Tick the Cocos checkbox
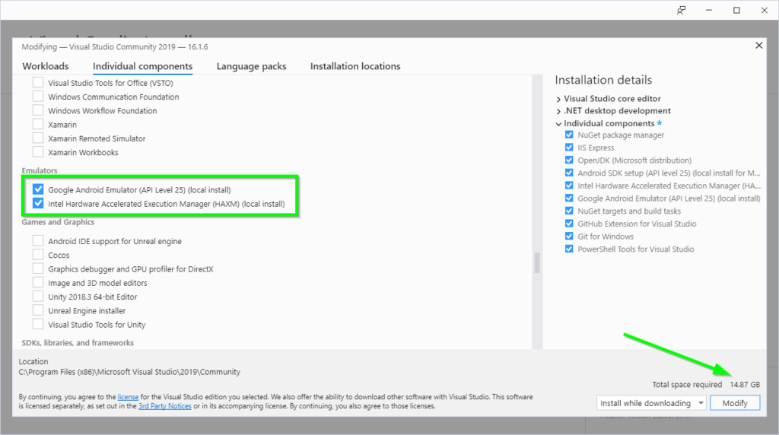The width and height of the screenshot is (779, 435). click(x=38, y=255)
